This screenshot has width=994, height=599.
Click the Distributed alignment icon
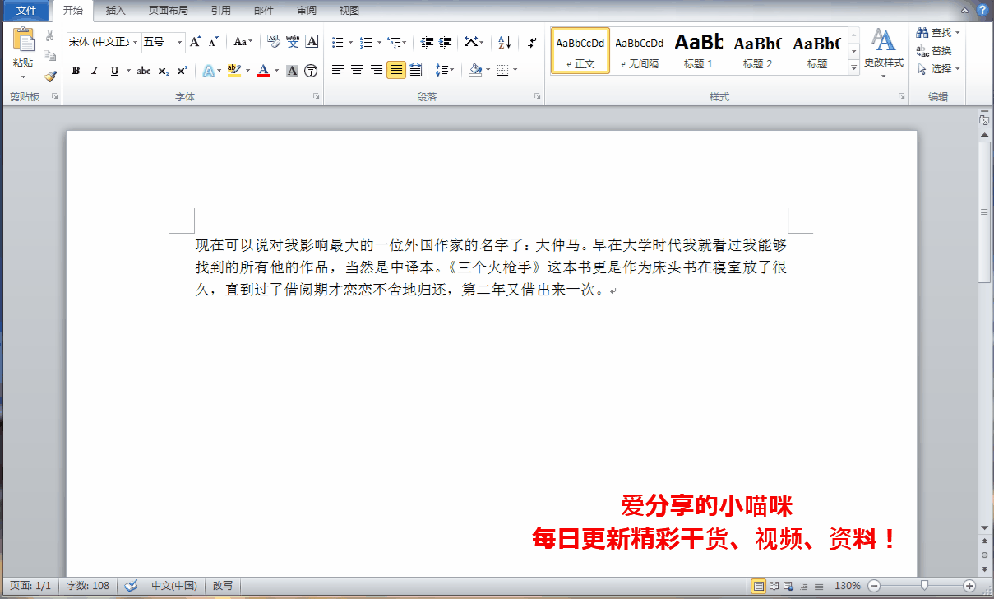click(415, 70)
